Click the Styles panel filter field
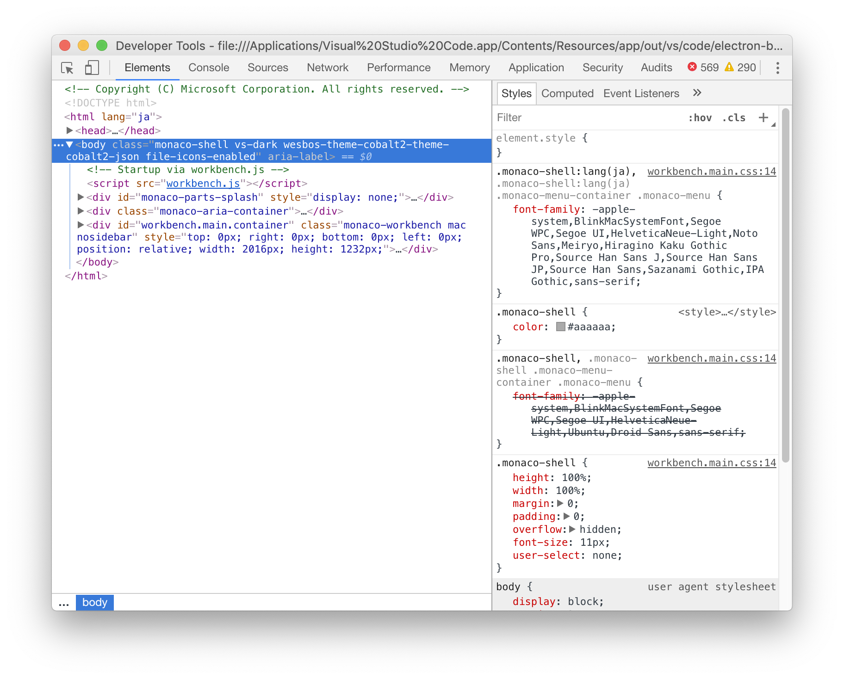The height and width of the screenshot is (679, 844). pos(555,117)
